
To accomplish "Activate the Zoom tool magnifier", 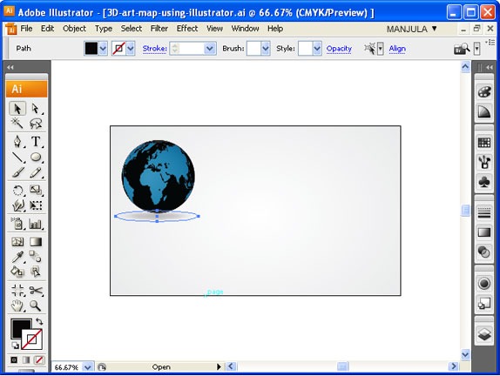I will point(36,305).
